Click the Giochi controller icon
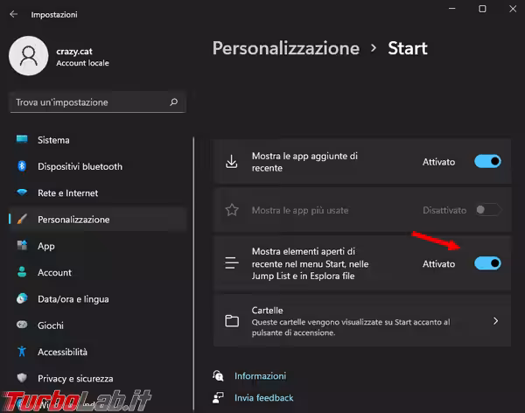This screenshot has height=413, width=525. pos(22,325)
